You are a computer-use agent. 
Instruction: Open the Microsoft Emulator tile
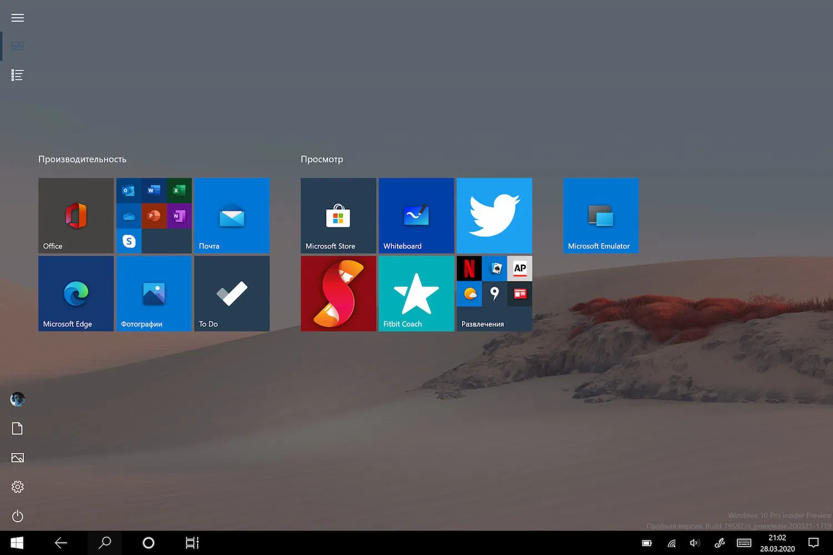coord(601,215)
